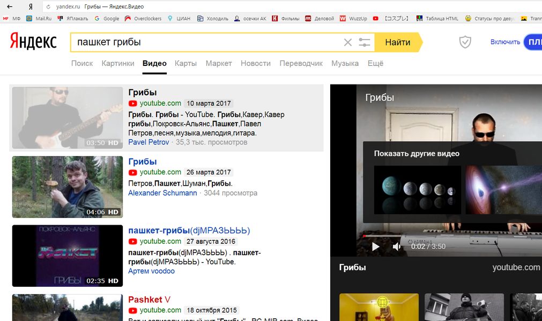Open the МФ bookmark
This screenshot has width=542, height=321.
[12, 19]
